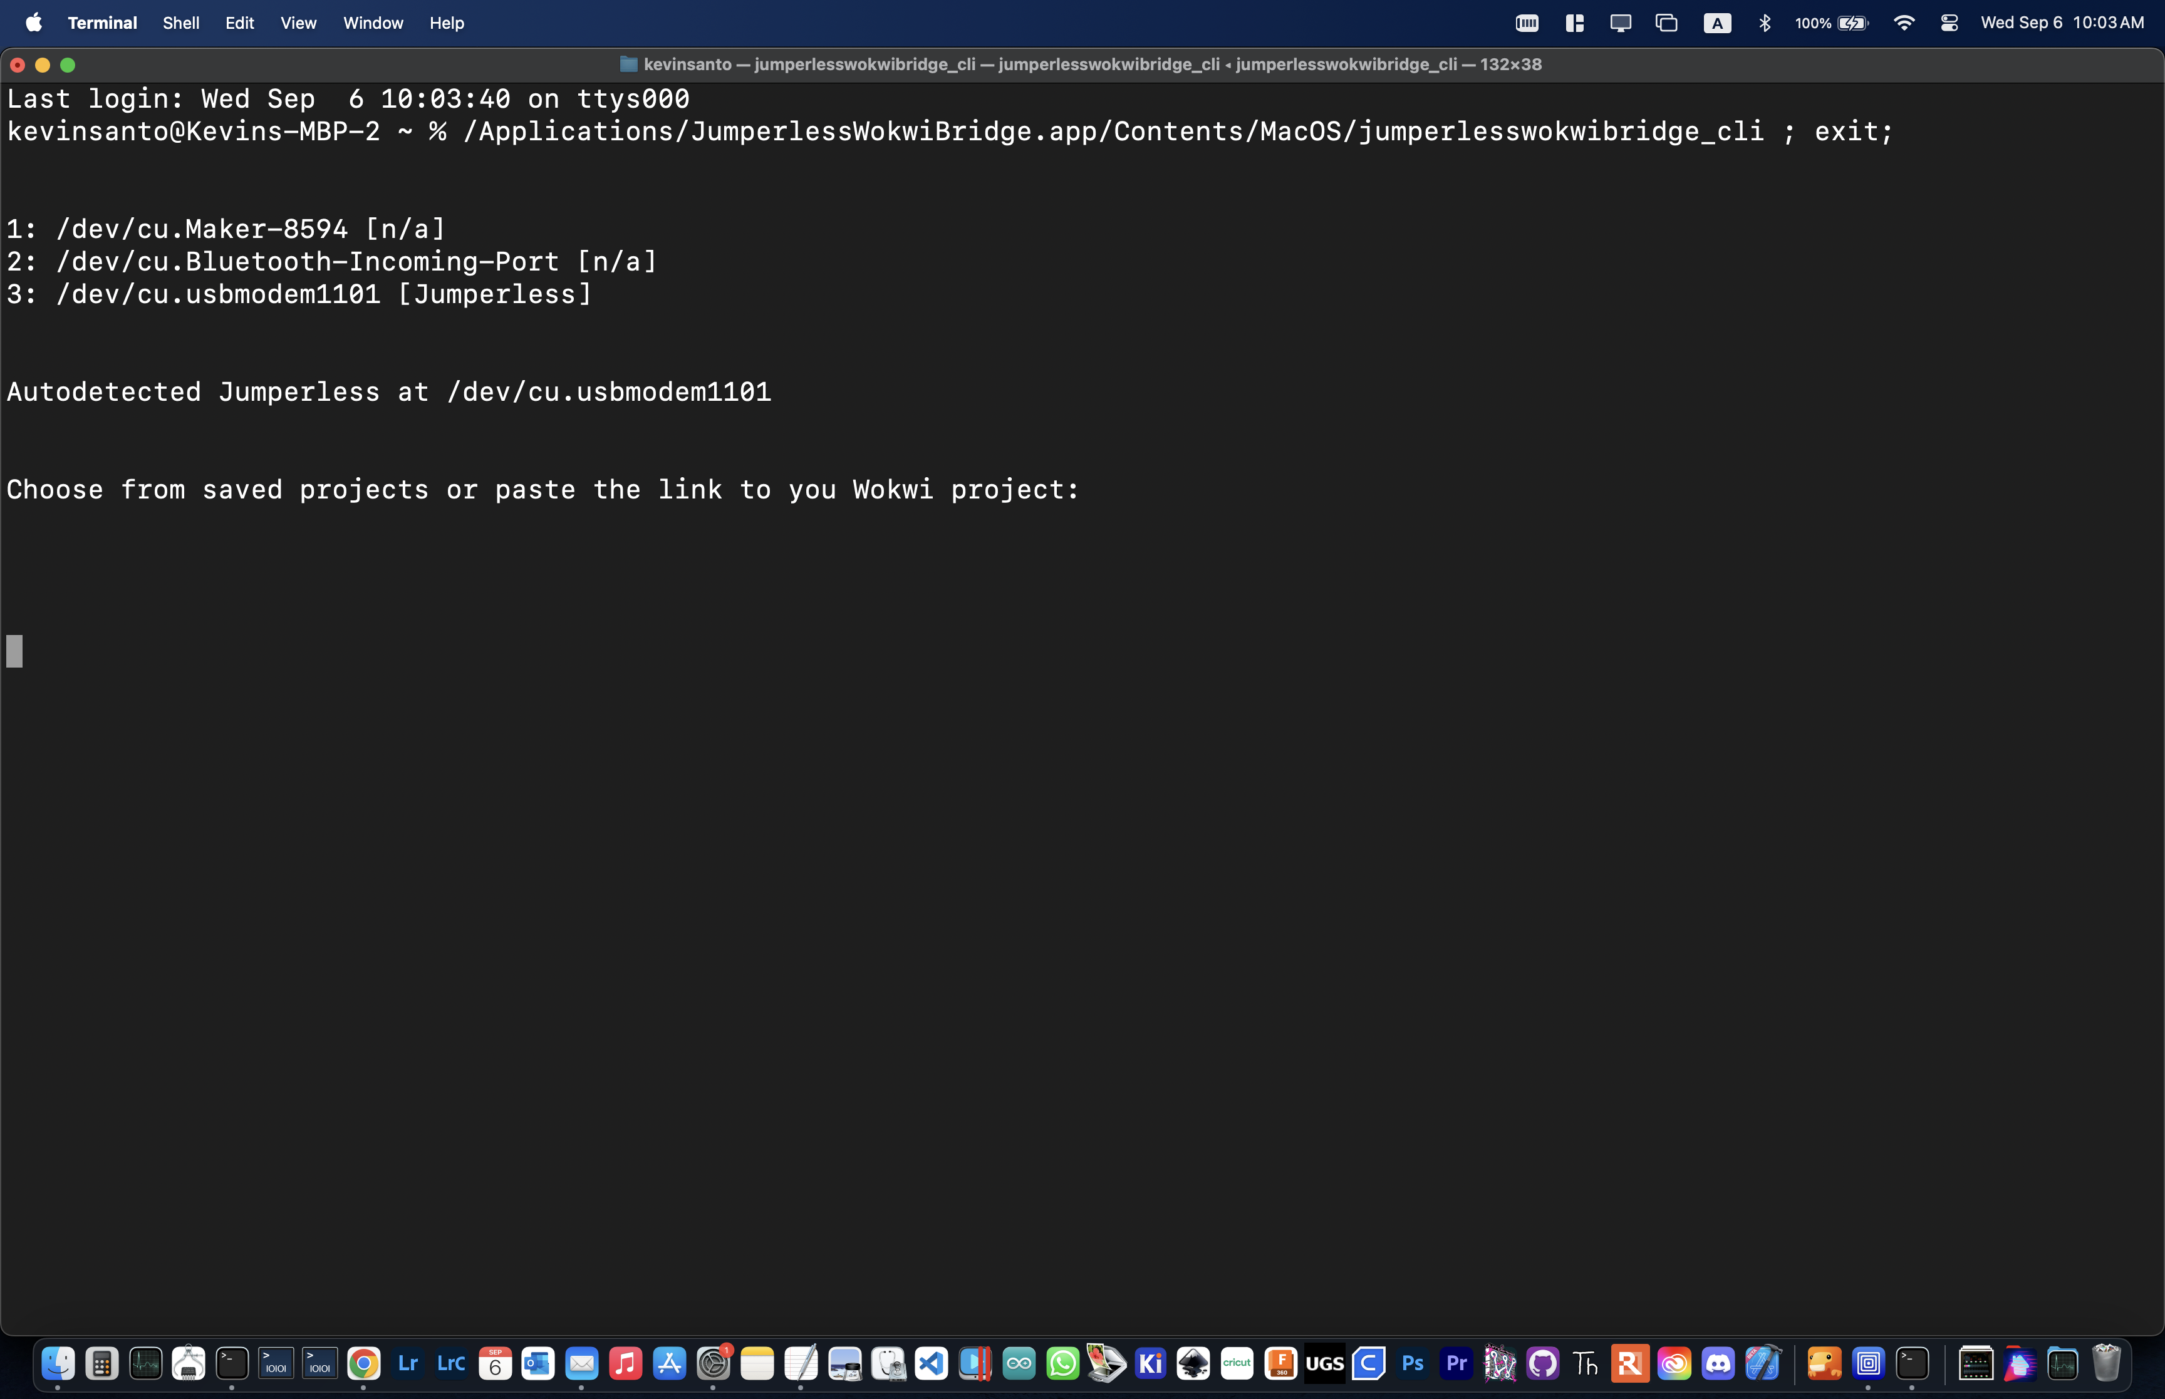Toggle Bluetooth from the menu bar icon
The image size is (2165, 1399).
tap(1764, 23)
